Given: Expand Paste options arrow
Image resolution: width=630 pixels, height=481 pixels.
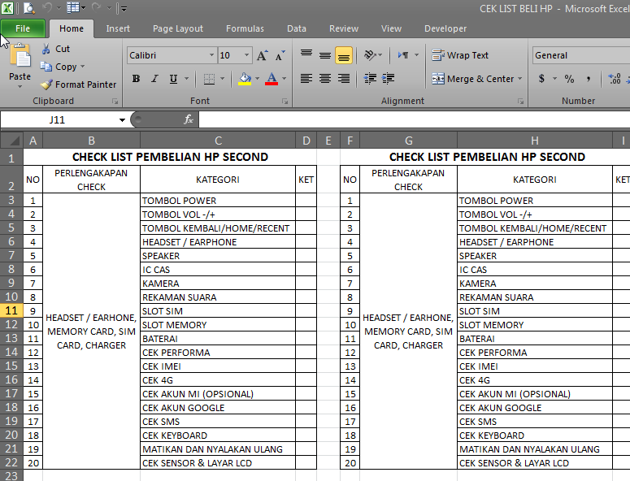Looking at the screenshot, I should (20, 86).
